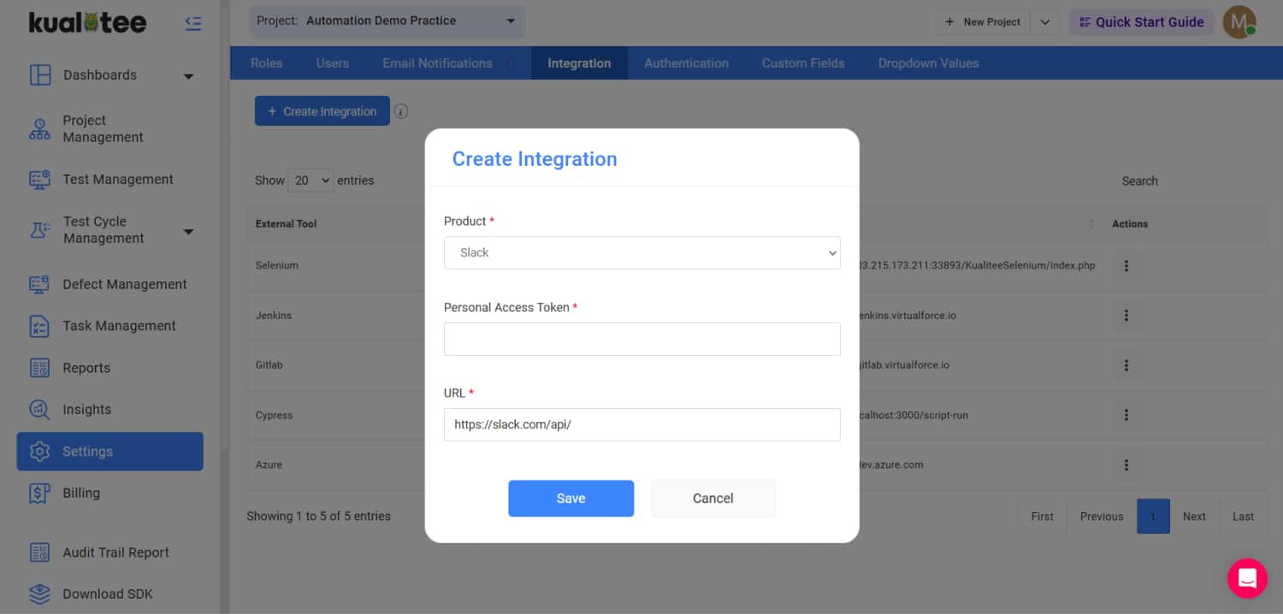The image size is (1283, 614).
Task: Switch to the Authentication tab
Action: tap(686, 63)
